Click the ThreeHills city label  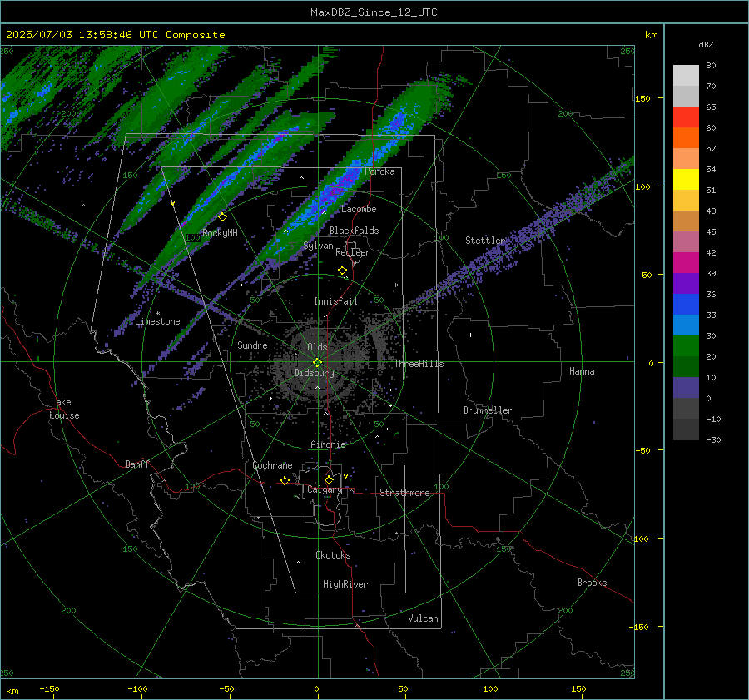tap(419, 364)
